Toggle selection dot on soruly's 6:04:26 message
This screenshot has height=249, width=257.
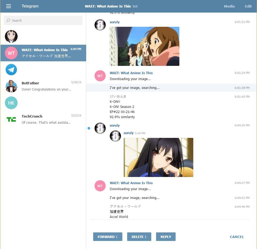point(89,128)
